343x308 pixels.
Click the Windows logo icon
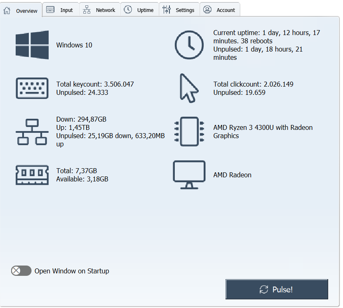(32, 45)
